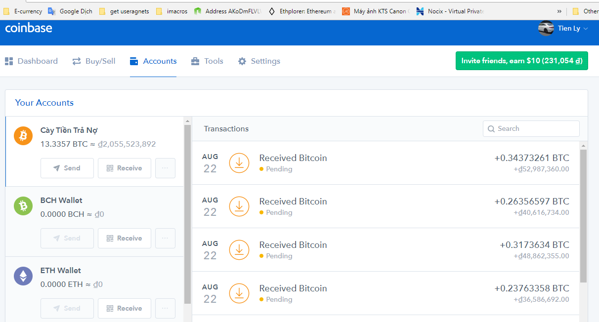Click the Transactions panel heading
The image size is (599, 322).
pos(226,129)
